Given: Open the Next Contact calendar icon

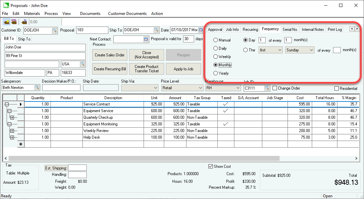Looking at the screenshot, I should (x=146, y=39).
